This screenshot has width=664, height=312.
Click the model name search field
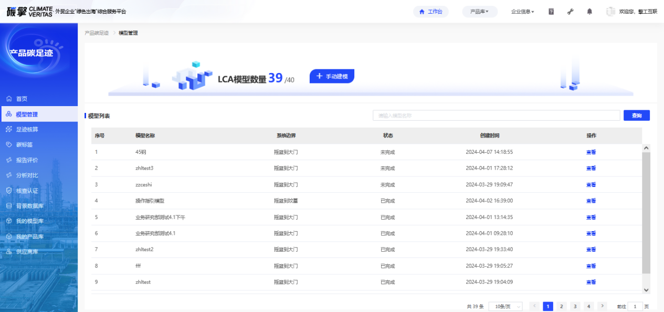(496, 116)
